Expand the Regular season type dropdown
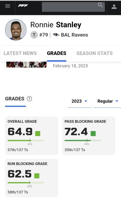The image size is (121, 208). coord(107,101)
